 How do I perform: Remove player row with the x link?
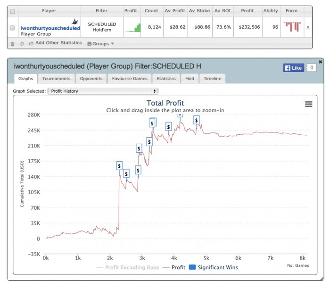308,27
